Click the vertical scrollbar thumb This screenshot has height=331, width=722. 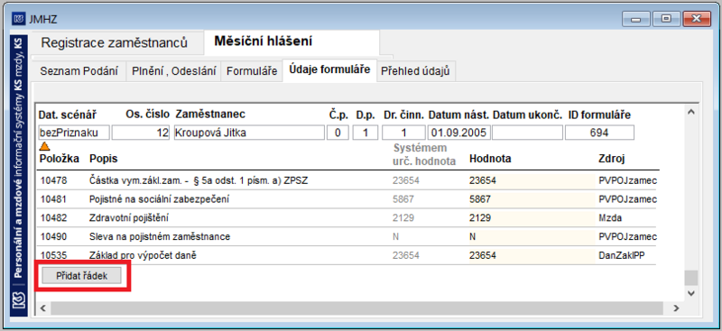pos(690,278)
